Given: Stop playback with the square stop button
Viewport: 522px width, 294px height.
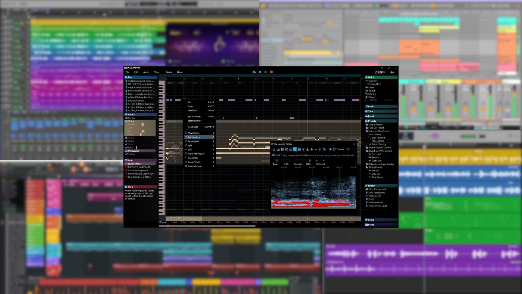Looking at the screenshot, I should pyautogui.click(x=260, y=72).
